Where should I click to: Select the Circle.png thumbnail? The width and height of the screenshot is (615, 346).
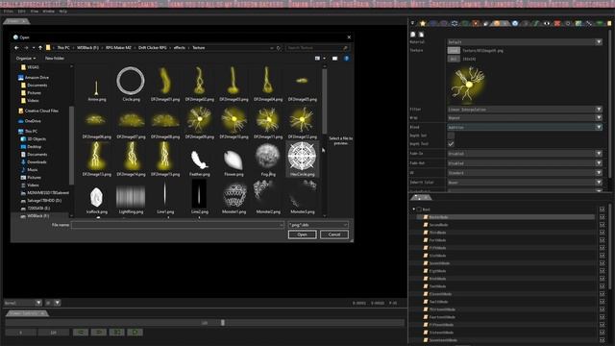131,84
